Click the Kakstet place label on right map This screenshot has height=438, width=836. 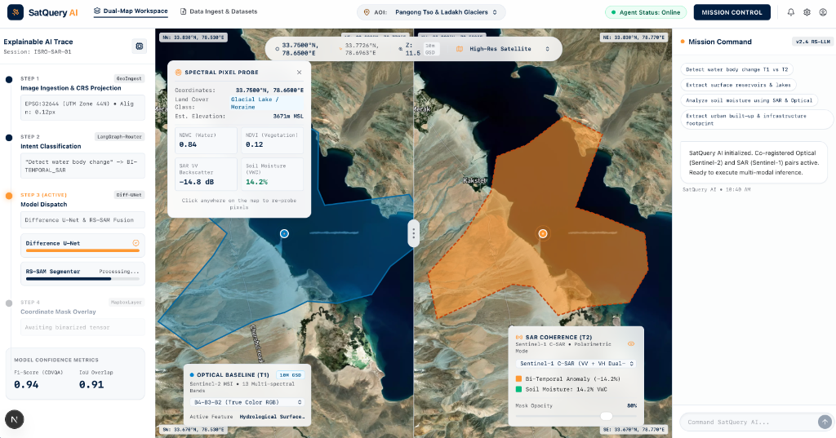tap(474, 180)
